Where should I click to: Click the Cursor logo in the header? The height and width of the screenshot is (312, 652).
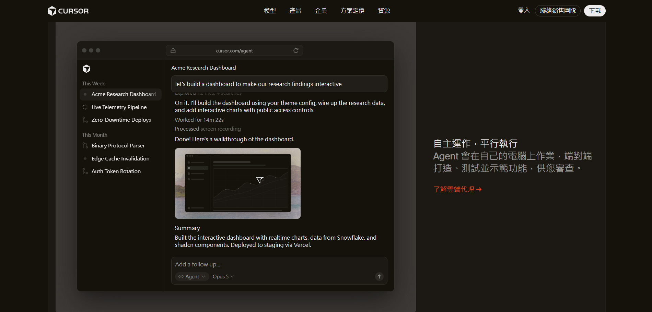point(68,11)
